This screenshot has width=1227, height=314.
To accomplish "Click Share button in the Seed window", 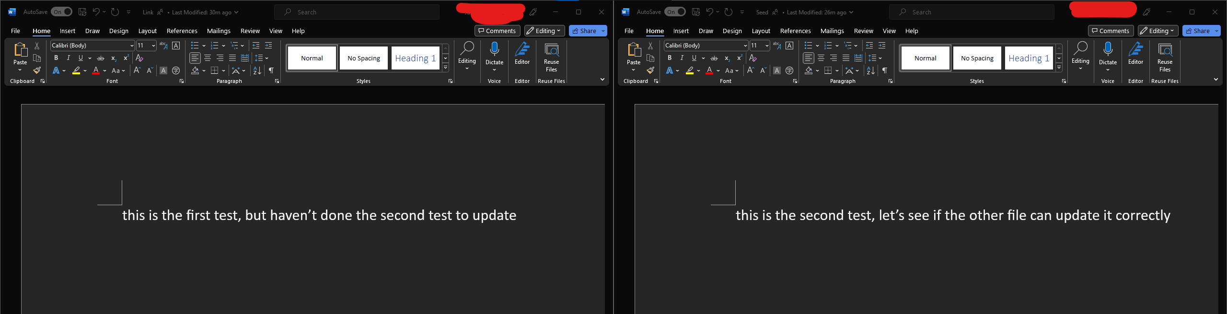I will coord(1198,31).
